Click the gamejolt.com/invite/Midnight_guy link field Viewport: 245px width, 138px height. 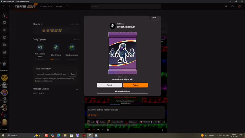51,74
